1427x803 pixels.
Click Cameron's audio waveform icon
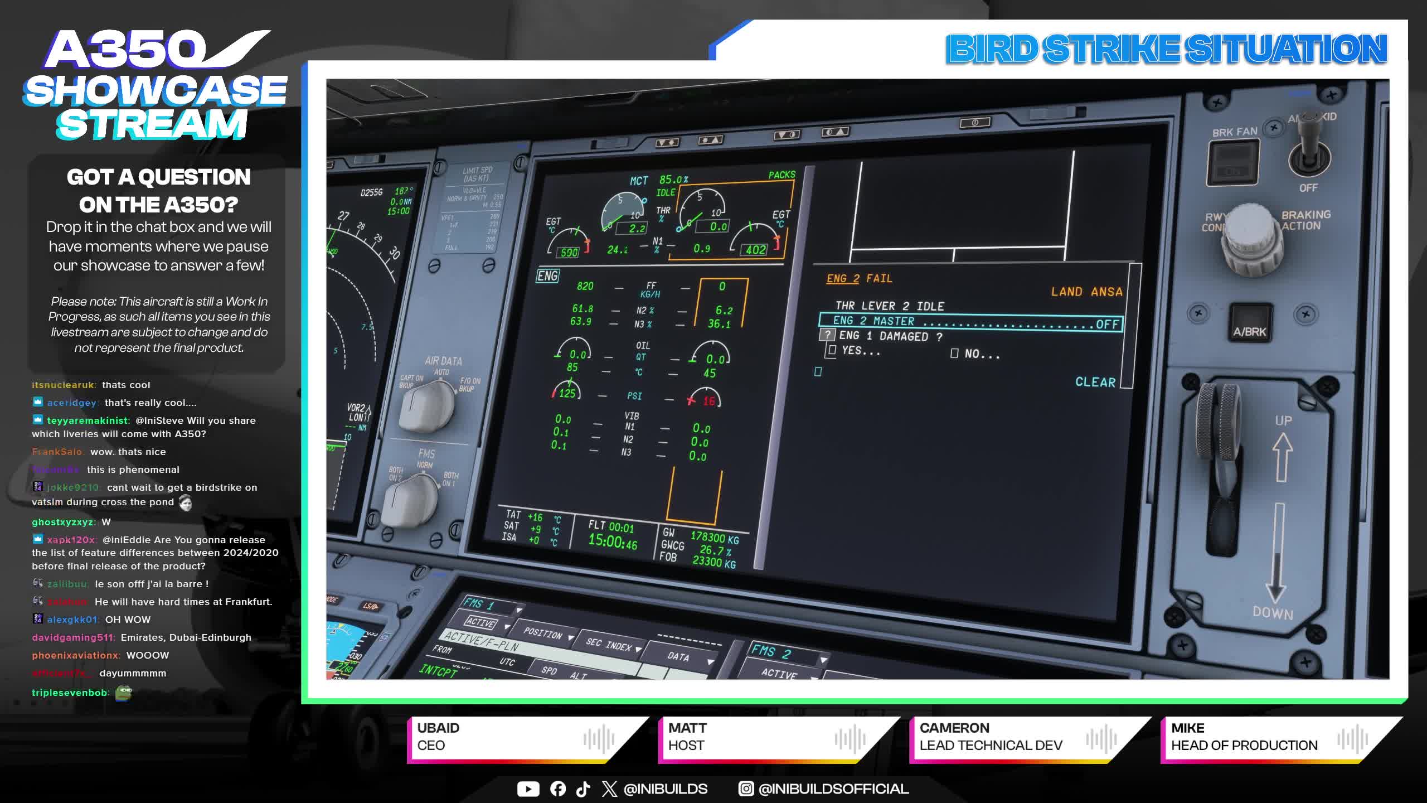click(x=1101, y=739)
